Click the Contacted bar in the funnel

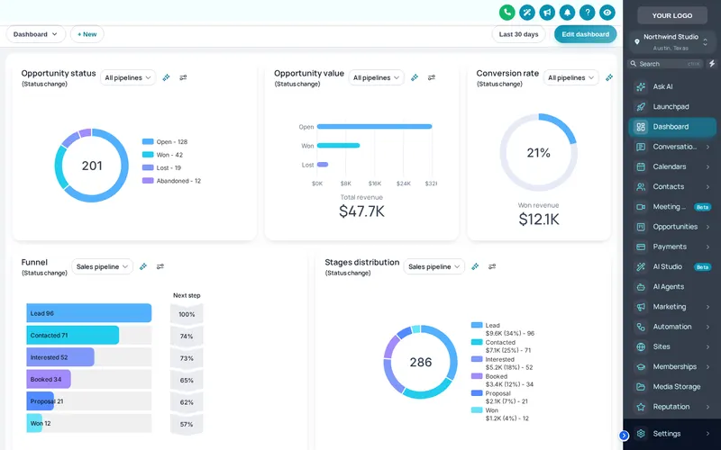73,335
